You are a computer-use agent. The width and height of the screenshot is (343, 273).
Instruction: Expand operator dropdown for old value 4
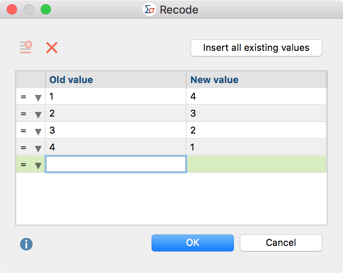pos(38,148)
